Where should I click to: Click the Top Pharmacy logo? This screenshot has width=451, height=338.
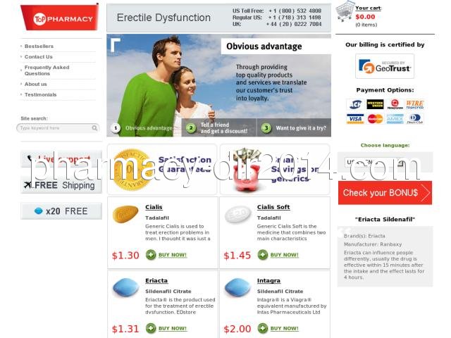click(60, 18)
